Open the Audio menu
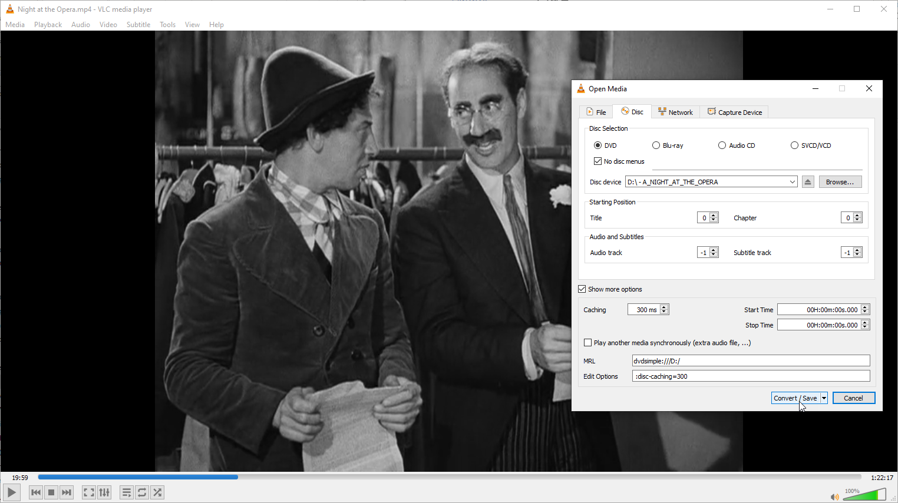Image resolution: width=898 pixels, height=503 pixels. click(81, 25)
